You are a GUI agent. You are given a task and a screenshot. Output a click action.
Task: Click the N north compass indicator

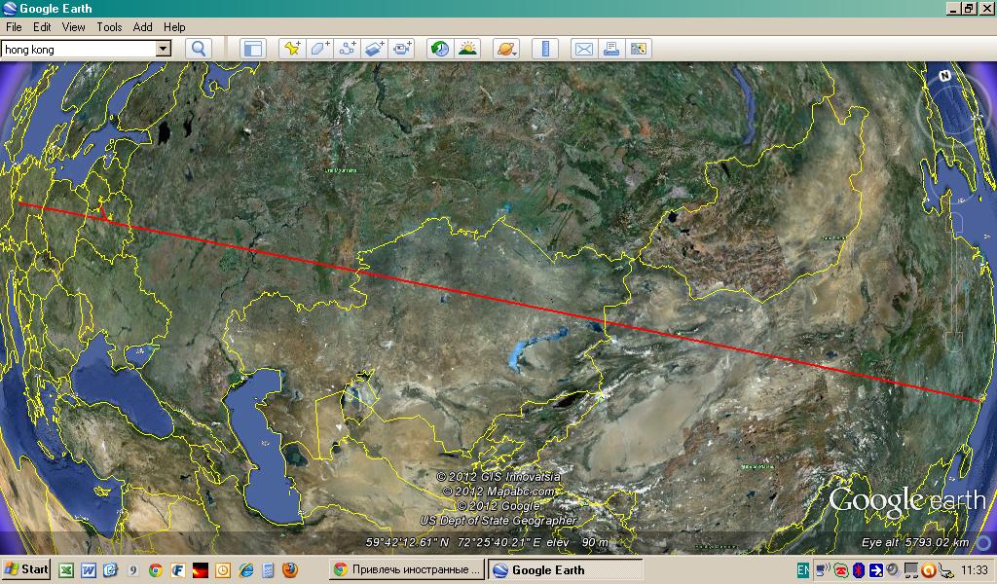click(x=944, y=76)
